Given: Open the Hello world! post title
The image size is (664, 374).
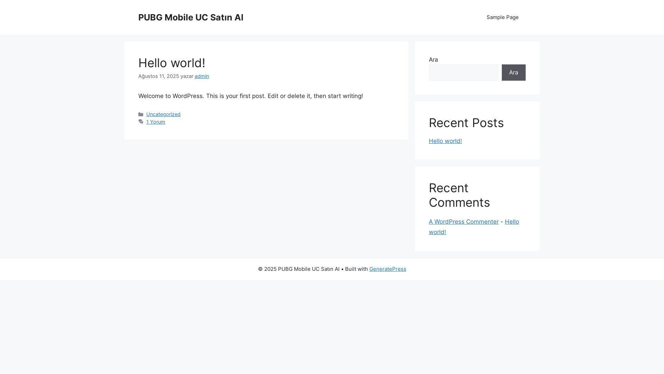Looking at the screenshot, I should [172, 63].
